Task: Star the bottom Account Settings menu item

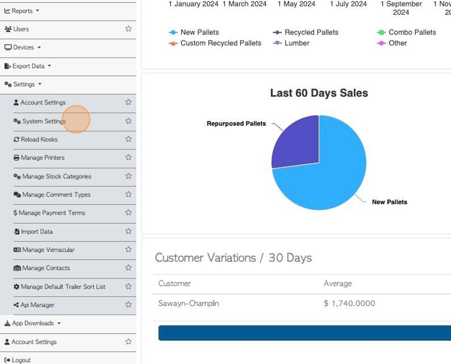Action: (128, 341)
